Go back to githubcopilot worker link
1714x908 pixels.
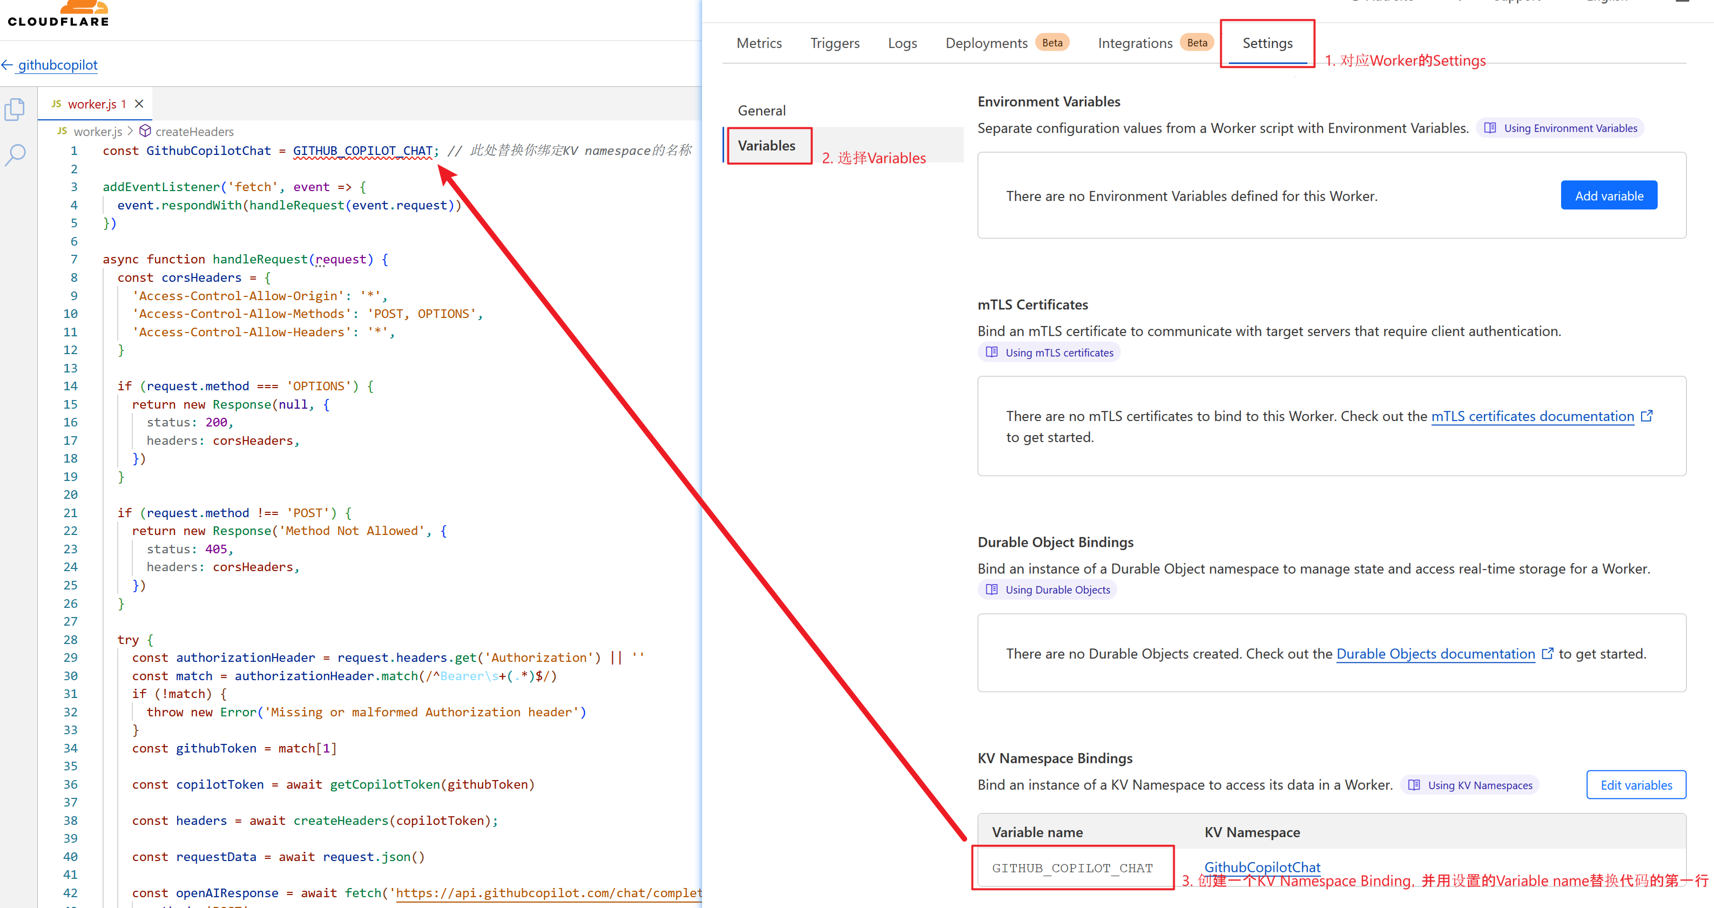[x=57, y=65]
